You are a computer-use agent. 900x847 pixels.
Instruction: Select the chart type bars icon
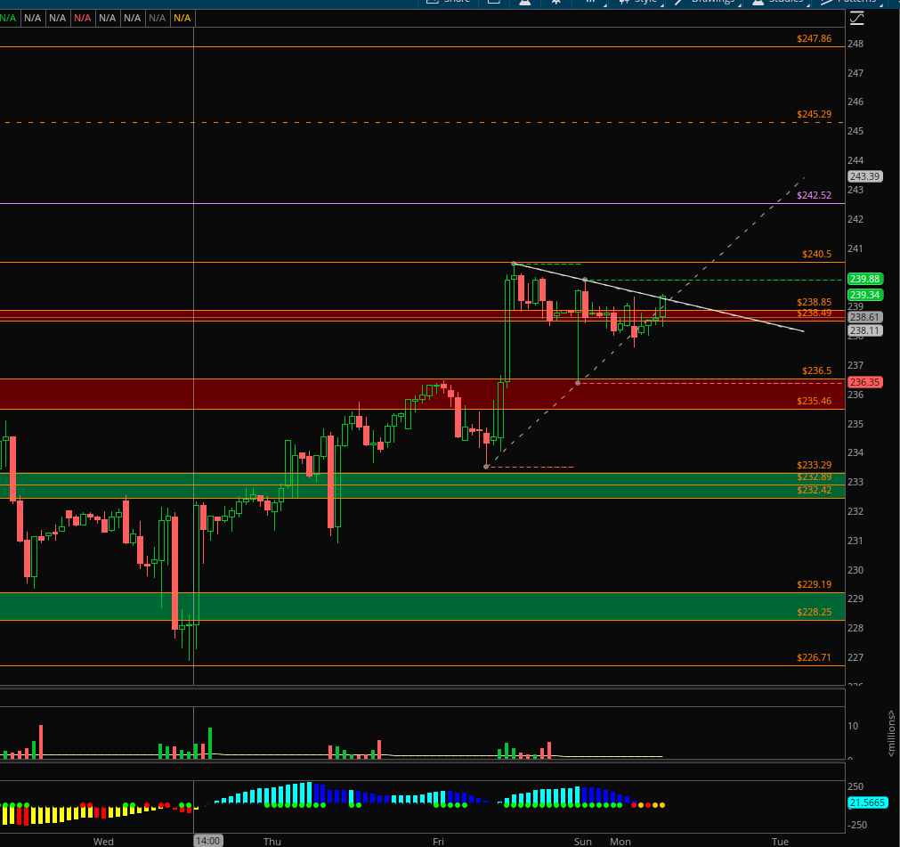(590, 2)
